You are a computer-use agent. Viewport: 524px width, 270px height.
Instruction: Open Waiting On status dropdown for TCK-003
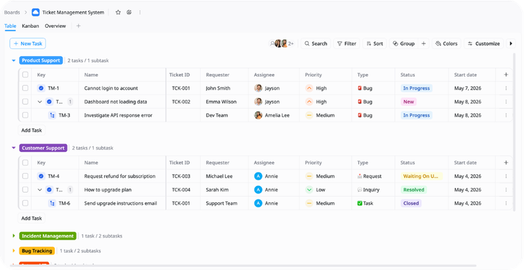[x=421, y=176]
